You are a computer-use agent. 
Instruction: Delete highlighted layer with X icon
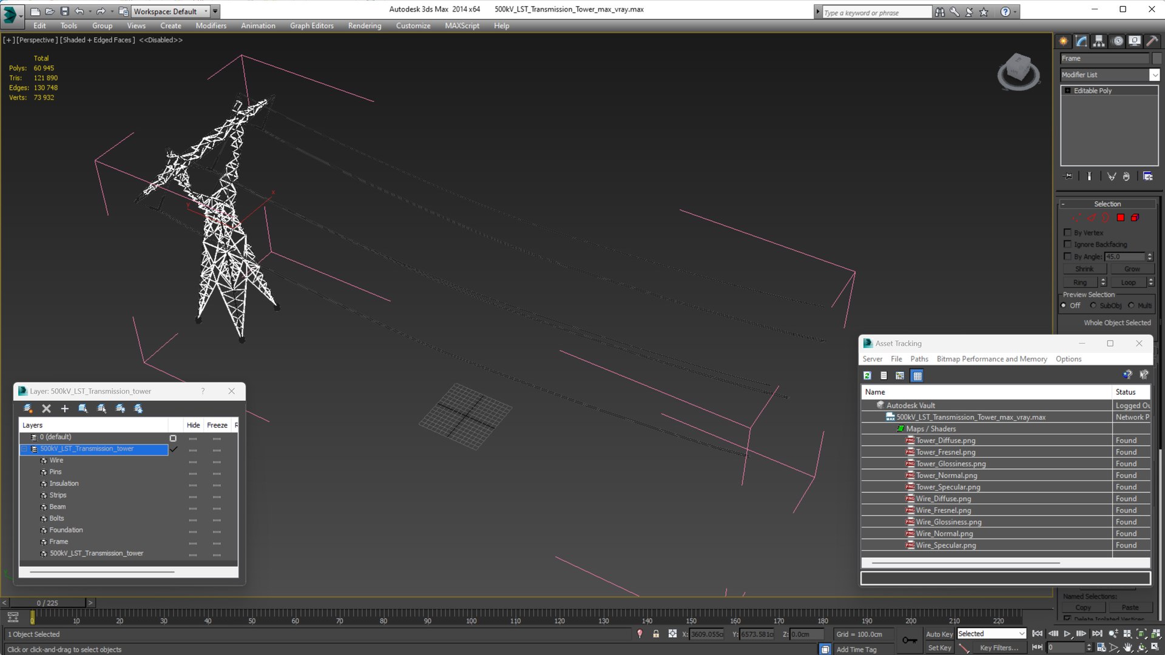(46, 409)
